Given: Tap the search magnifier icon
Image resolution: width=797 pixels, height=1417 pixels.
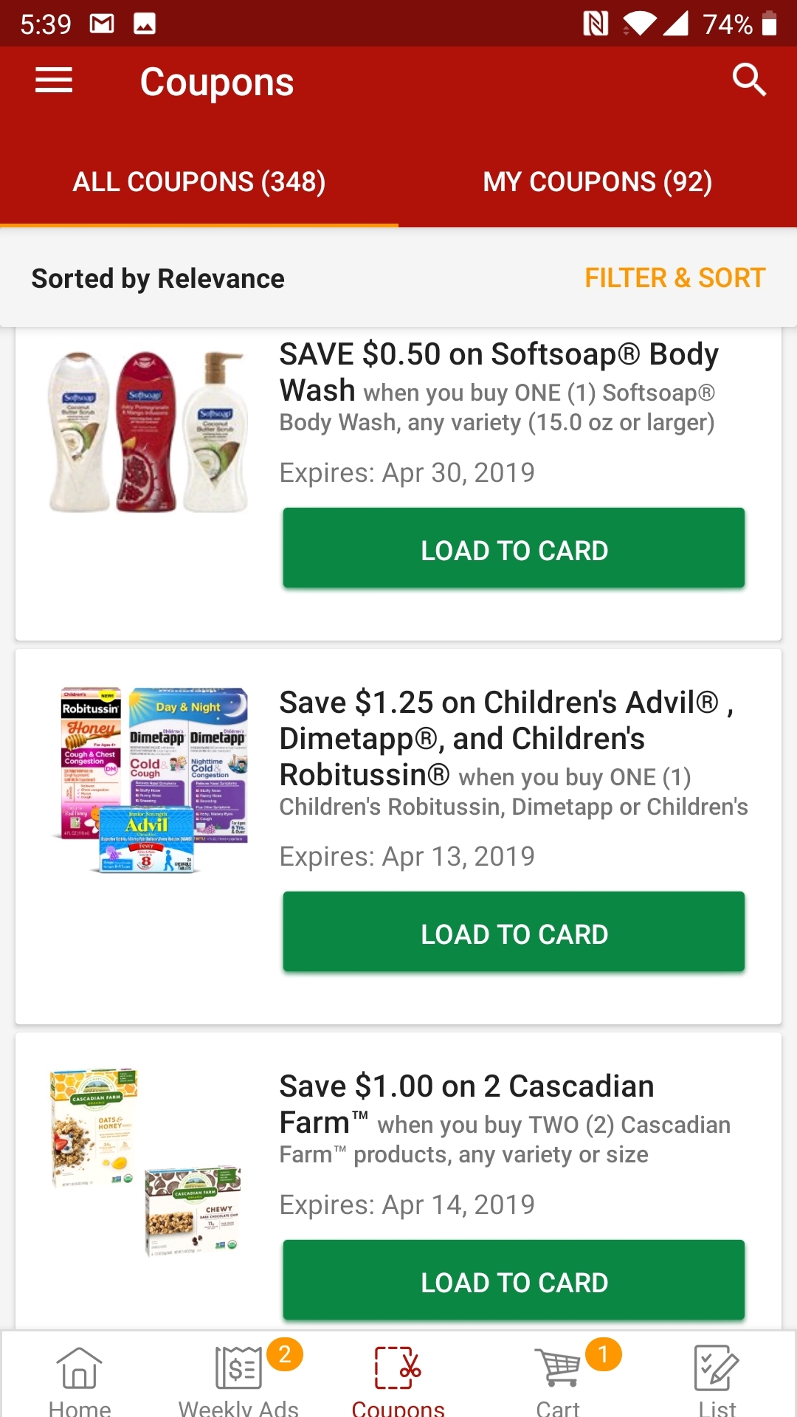Looking at the screenshot, I should click(x=749, y=80).
